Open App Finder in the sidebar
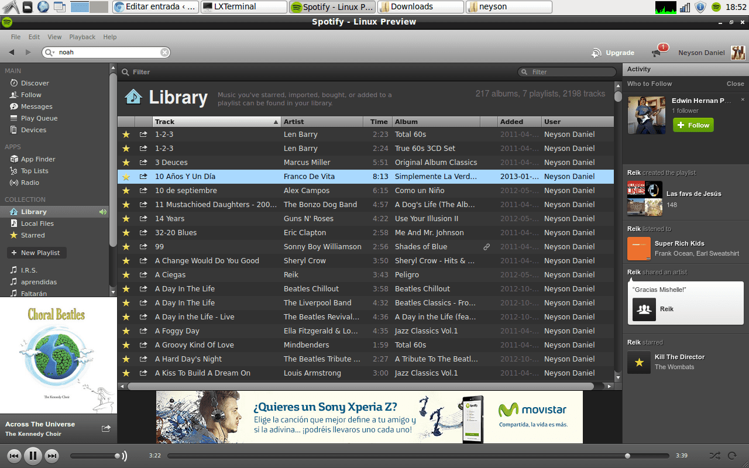The width and height of the screenshot is (749, 468). click(38, 159)
